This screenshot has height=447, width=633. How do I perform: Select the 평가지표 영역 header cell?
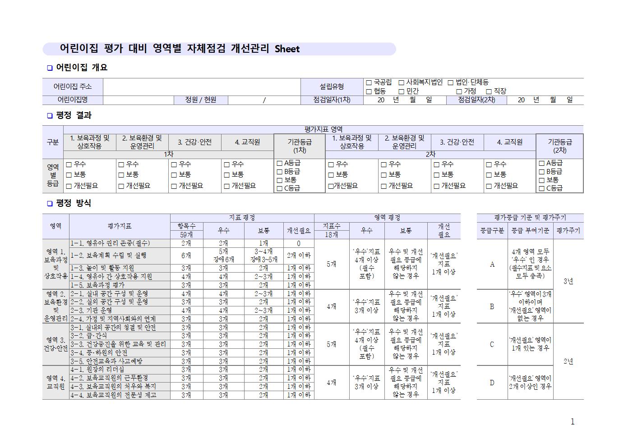click(x=323, y=129)
